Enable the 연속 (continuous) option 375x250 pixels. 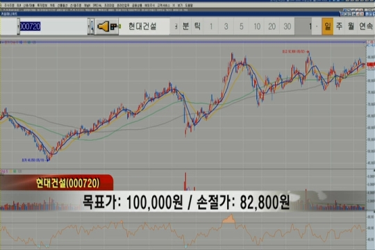point(366,26)
